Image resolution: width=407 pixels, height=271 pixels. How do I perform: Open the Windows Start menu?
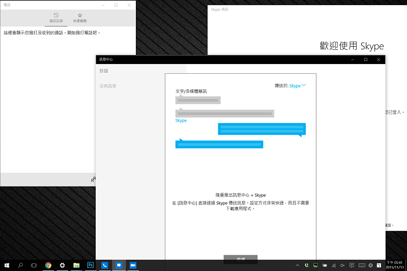pyautogui.click(x=7, y=265)
